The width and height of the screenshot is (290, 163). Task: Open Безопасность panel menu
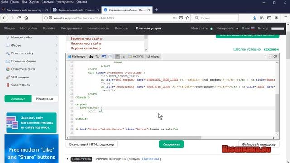[98, 28]
